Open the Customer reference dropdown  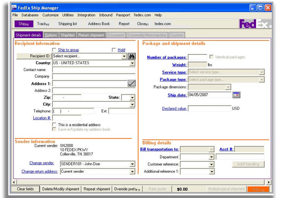212,164
